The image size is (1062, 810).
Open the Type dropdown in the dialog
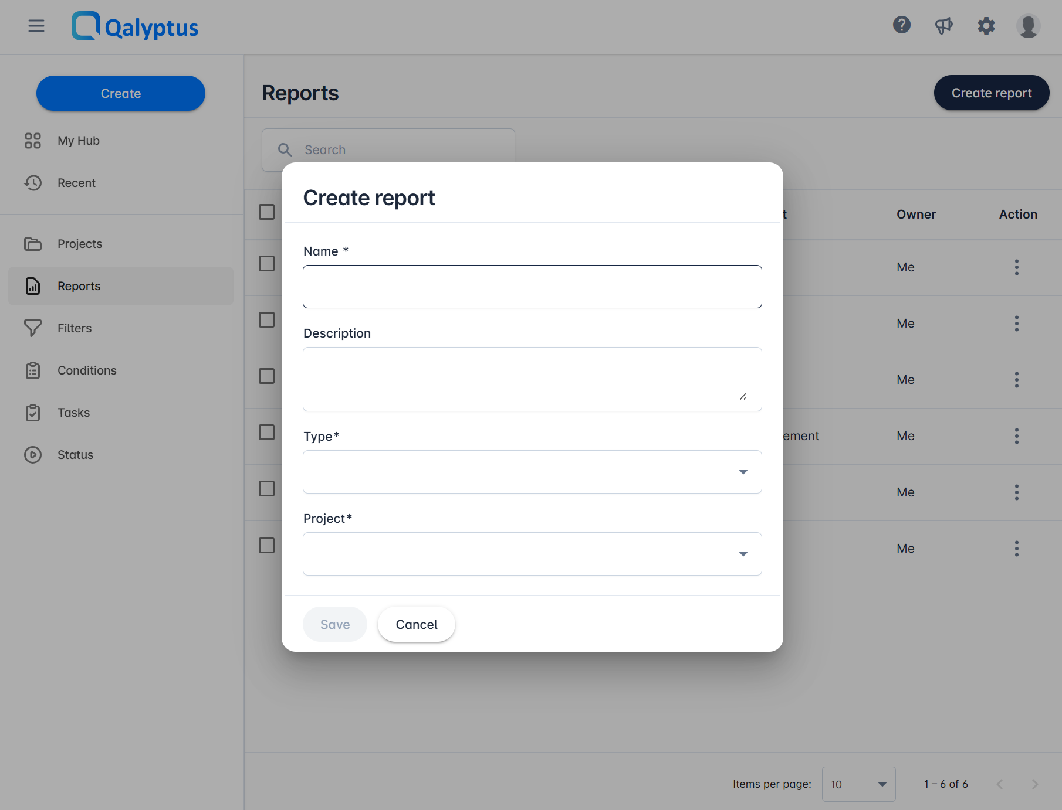743,472
